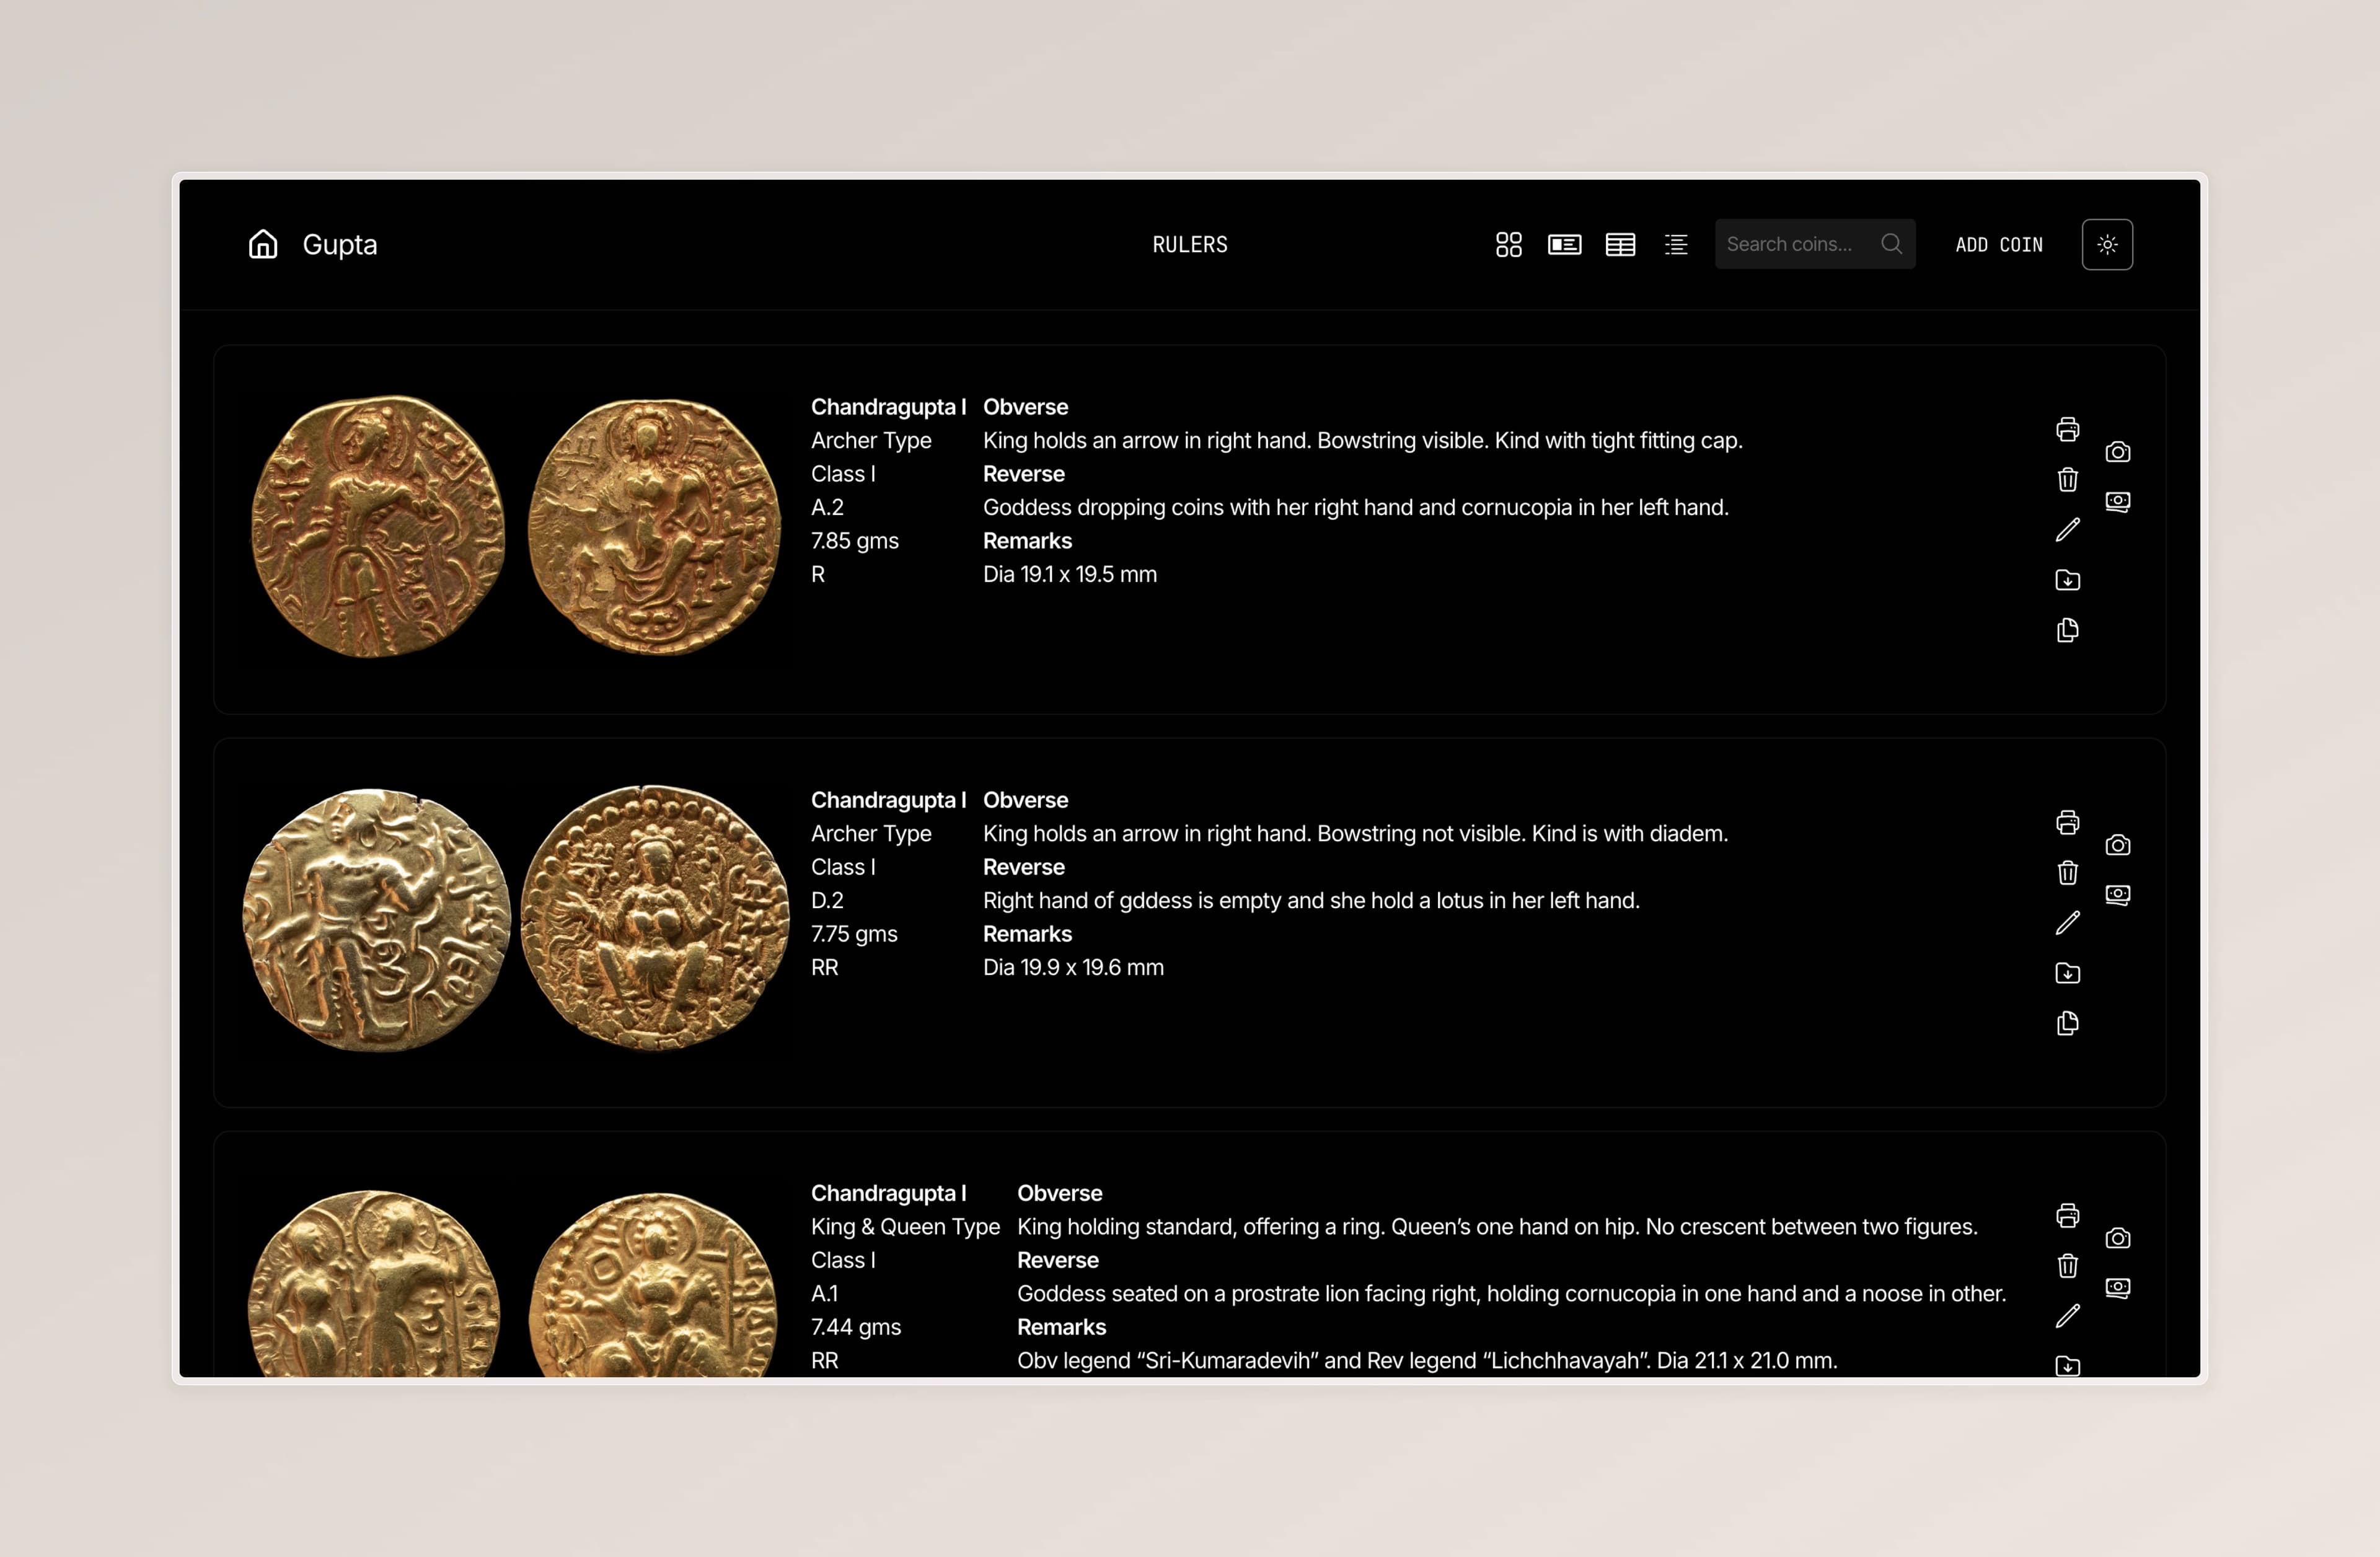Select the Gupta collection title
Screen dimensions: 2380x1557
339,244
